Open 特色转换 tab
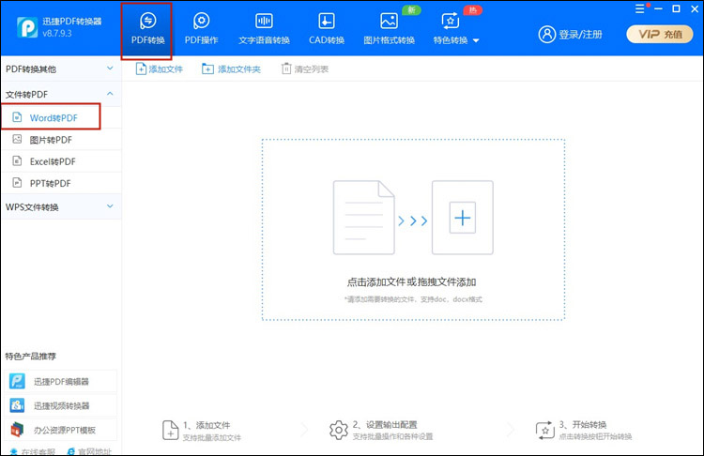 click(x=451, y=29)
